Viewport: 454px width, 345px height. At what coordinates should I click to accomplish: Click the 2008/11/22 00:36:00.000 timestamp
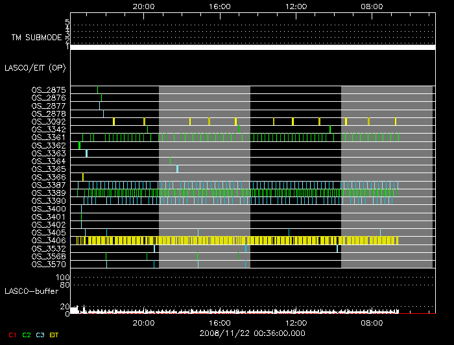pyautogui.click(x=252, y=333)
